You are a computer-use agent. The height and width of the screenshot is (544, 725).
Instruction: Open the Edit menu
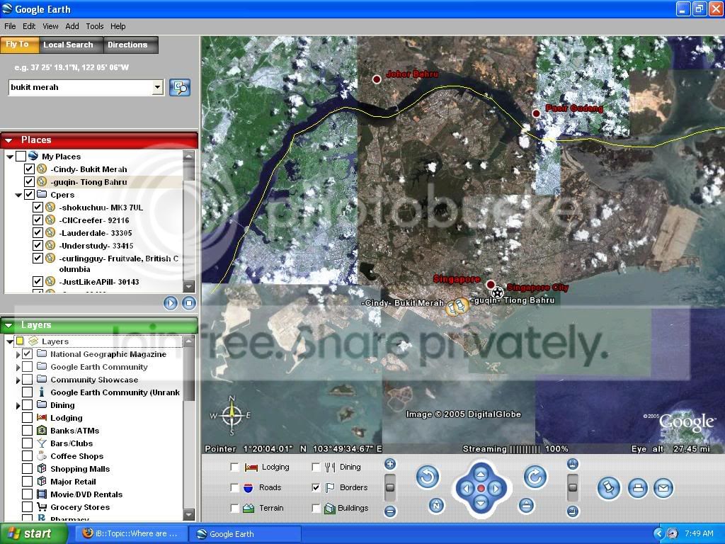coord(29,26)
